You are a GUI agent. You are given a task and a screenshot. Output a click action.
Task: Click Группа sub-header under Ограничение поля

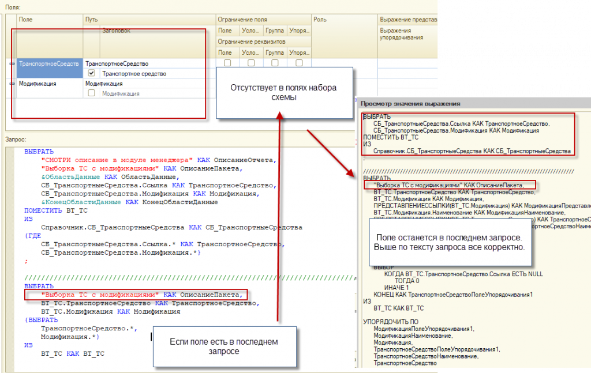[275, 31]
